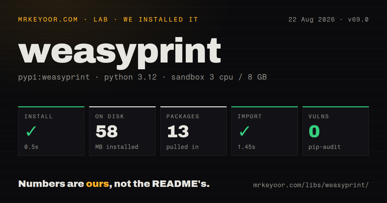
Task: Click "python 3.12" in the subtitle
Action: 130,77
